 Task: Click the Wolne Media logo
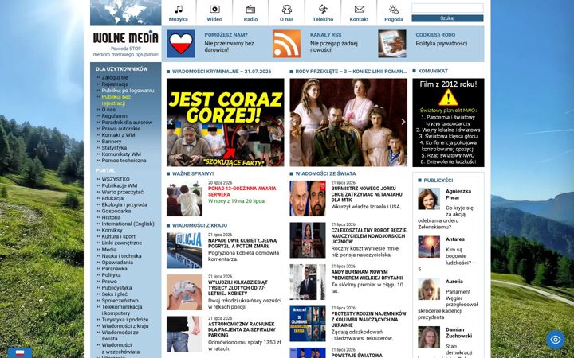click(126, 37)
